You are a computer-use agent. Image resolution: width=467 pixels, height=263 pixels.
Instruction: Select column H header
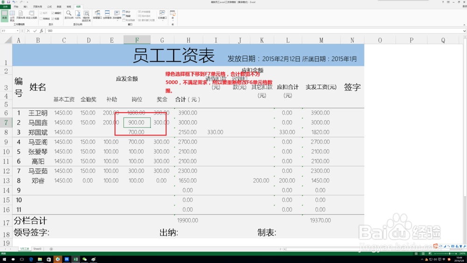click(188, 40)
